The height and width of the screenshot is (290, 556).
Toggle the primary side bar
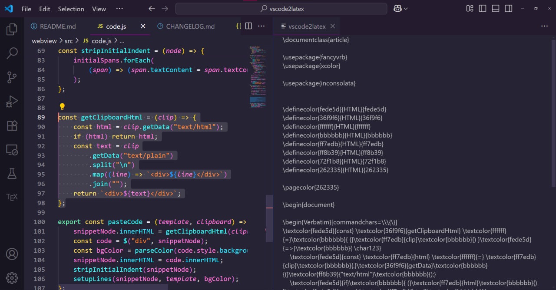pyautogui.click(x=482, y=9)
